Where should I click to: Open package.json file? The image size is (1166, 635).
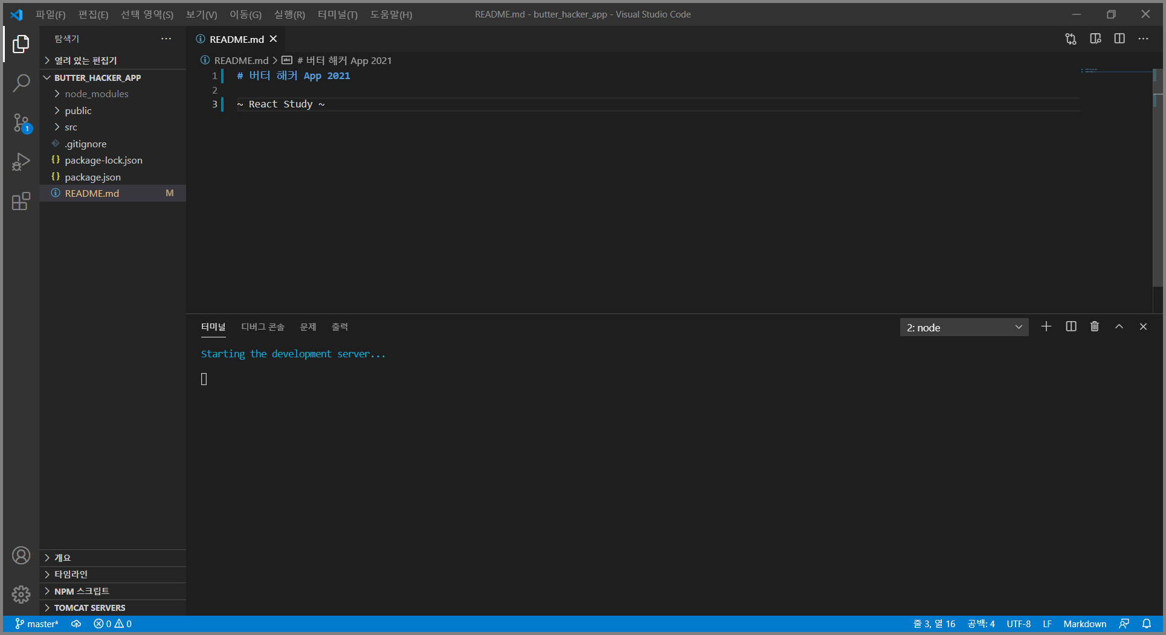click(113, 177)
